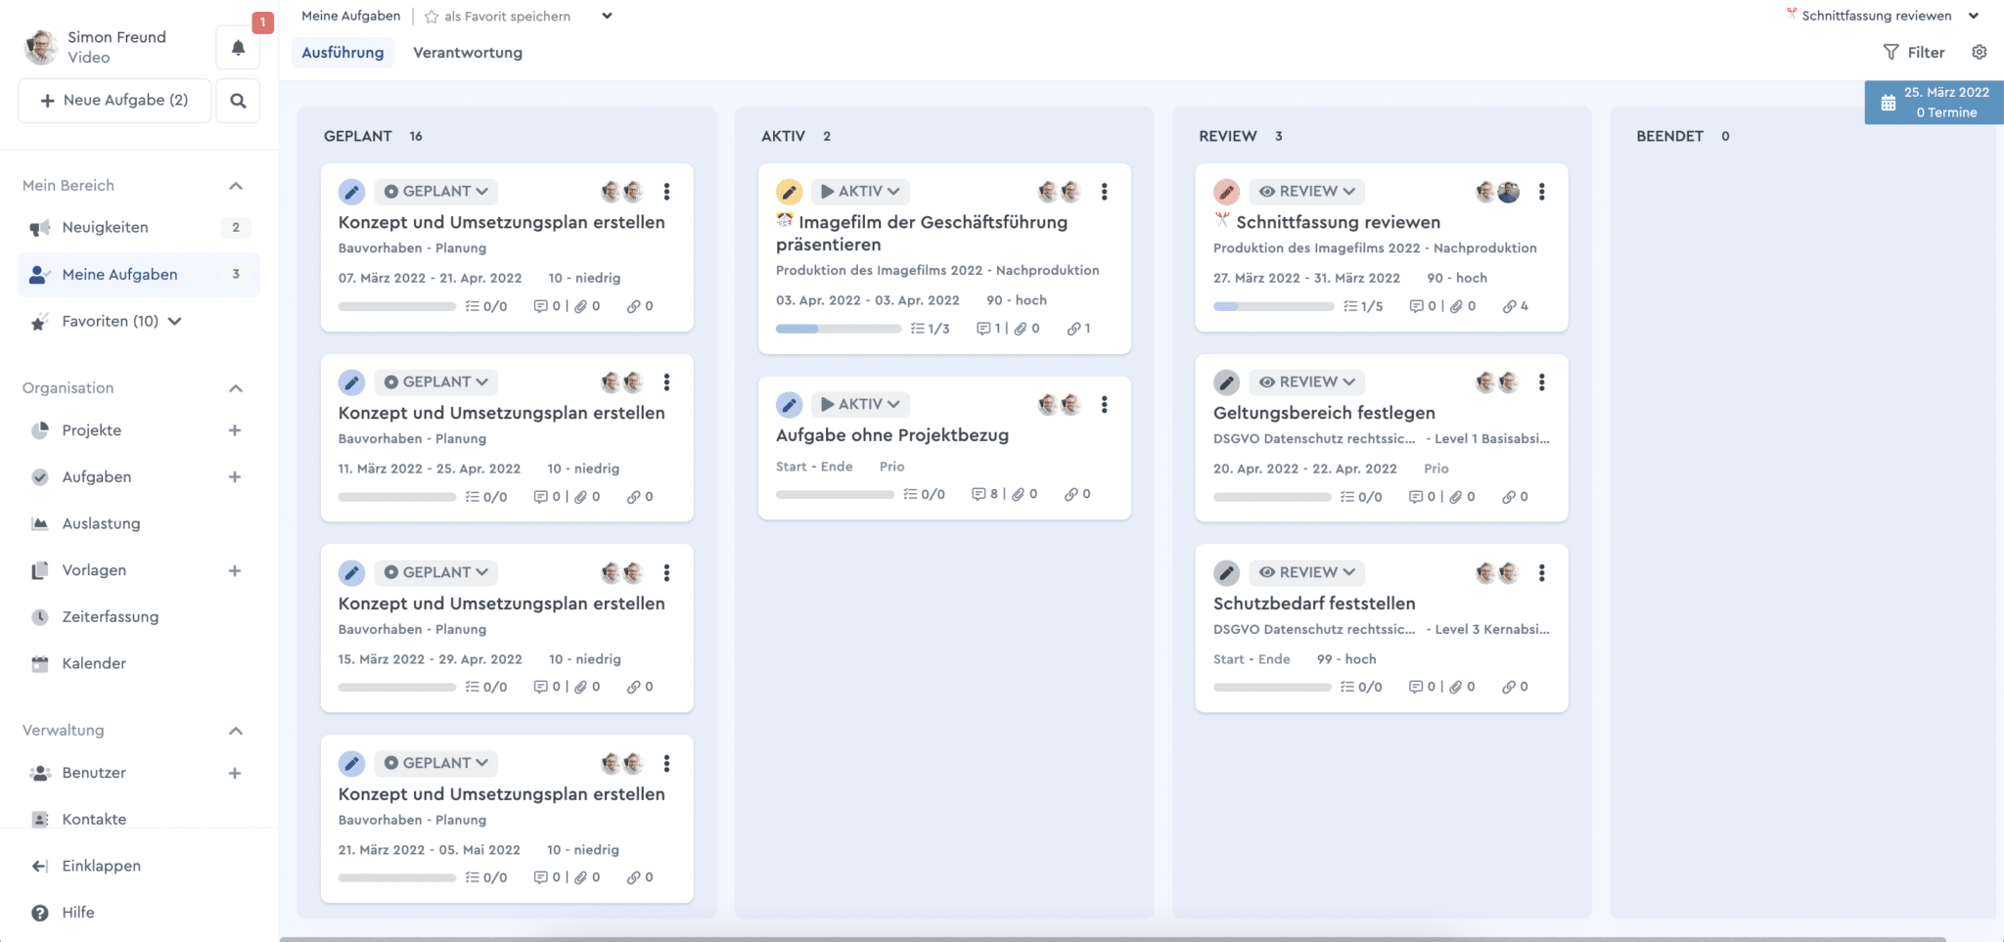Screen dimensions: 2004x942
Task: Open the Hilfe link
Action: 77,912
